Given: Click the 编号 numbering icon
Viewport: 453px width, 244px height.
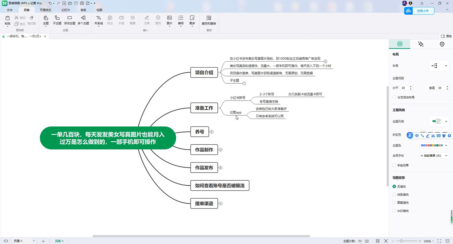Looking at the screenshot, I should (x=181, y=18).
